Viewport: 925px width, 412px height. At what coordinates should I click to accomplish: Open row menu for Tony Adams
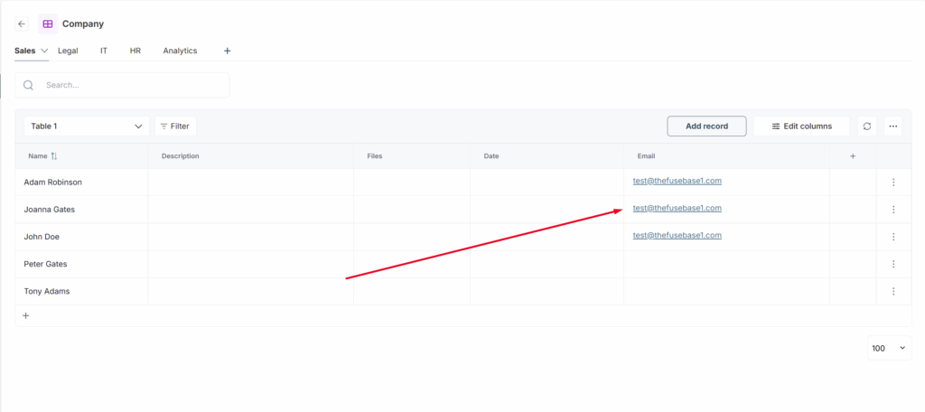(x=893, y=292)
